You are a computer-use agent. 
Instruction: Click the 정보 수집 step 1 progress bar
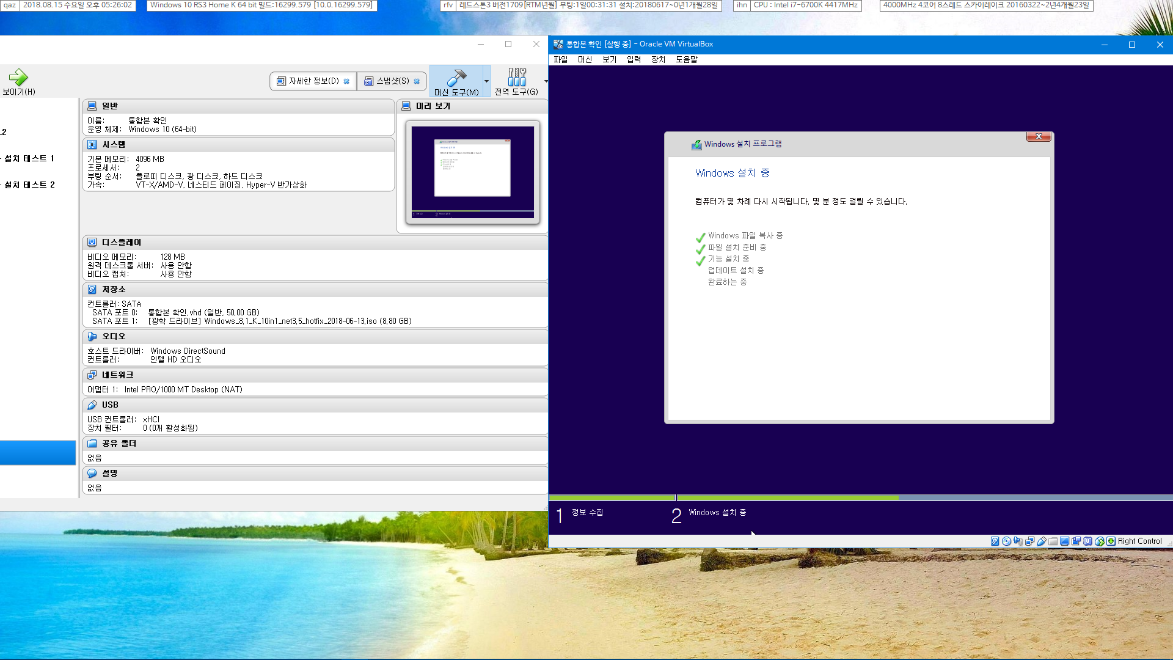coord(612,498)
